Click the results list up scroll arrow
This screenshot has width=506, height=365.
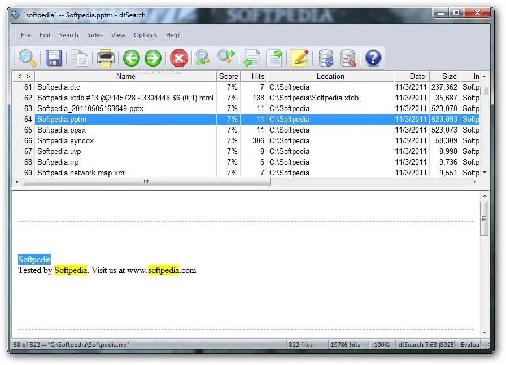pos(485,76)
